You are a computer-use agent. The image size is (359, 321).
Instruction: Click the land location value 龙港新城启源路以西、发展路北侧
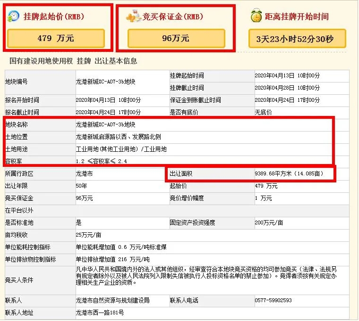(118, 137)
